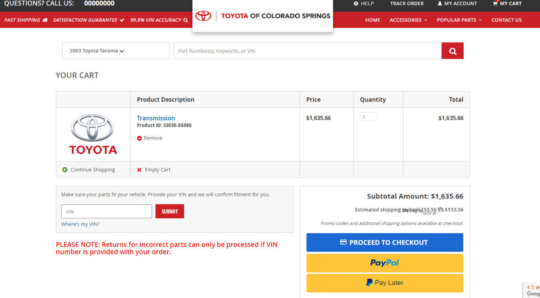The height and width of the screenshot is (298, 540).
Task: Click Fast Shipping banner text
Action: tap(22, 20)
